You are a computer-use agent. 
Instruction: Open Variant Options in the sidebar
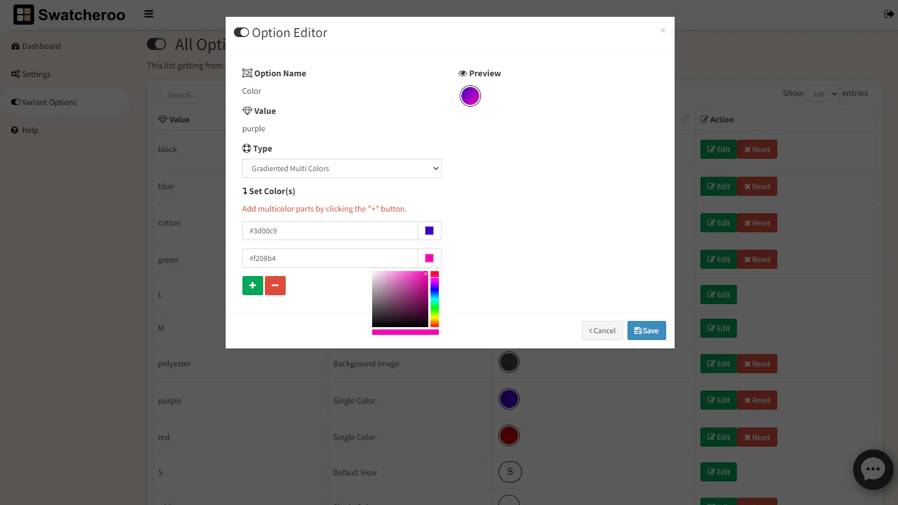click(x=44, y=102)
